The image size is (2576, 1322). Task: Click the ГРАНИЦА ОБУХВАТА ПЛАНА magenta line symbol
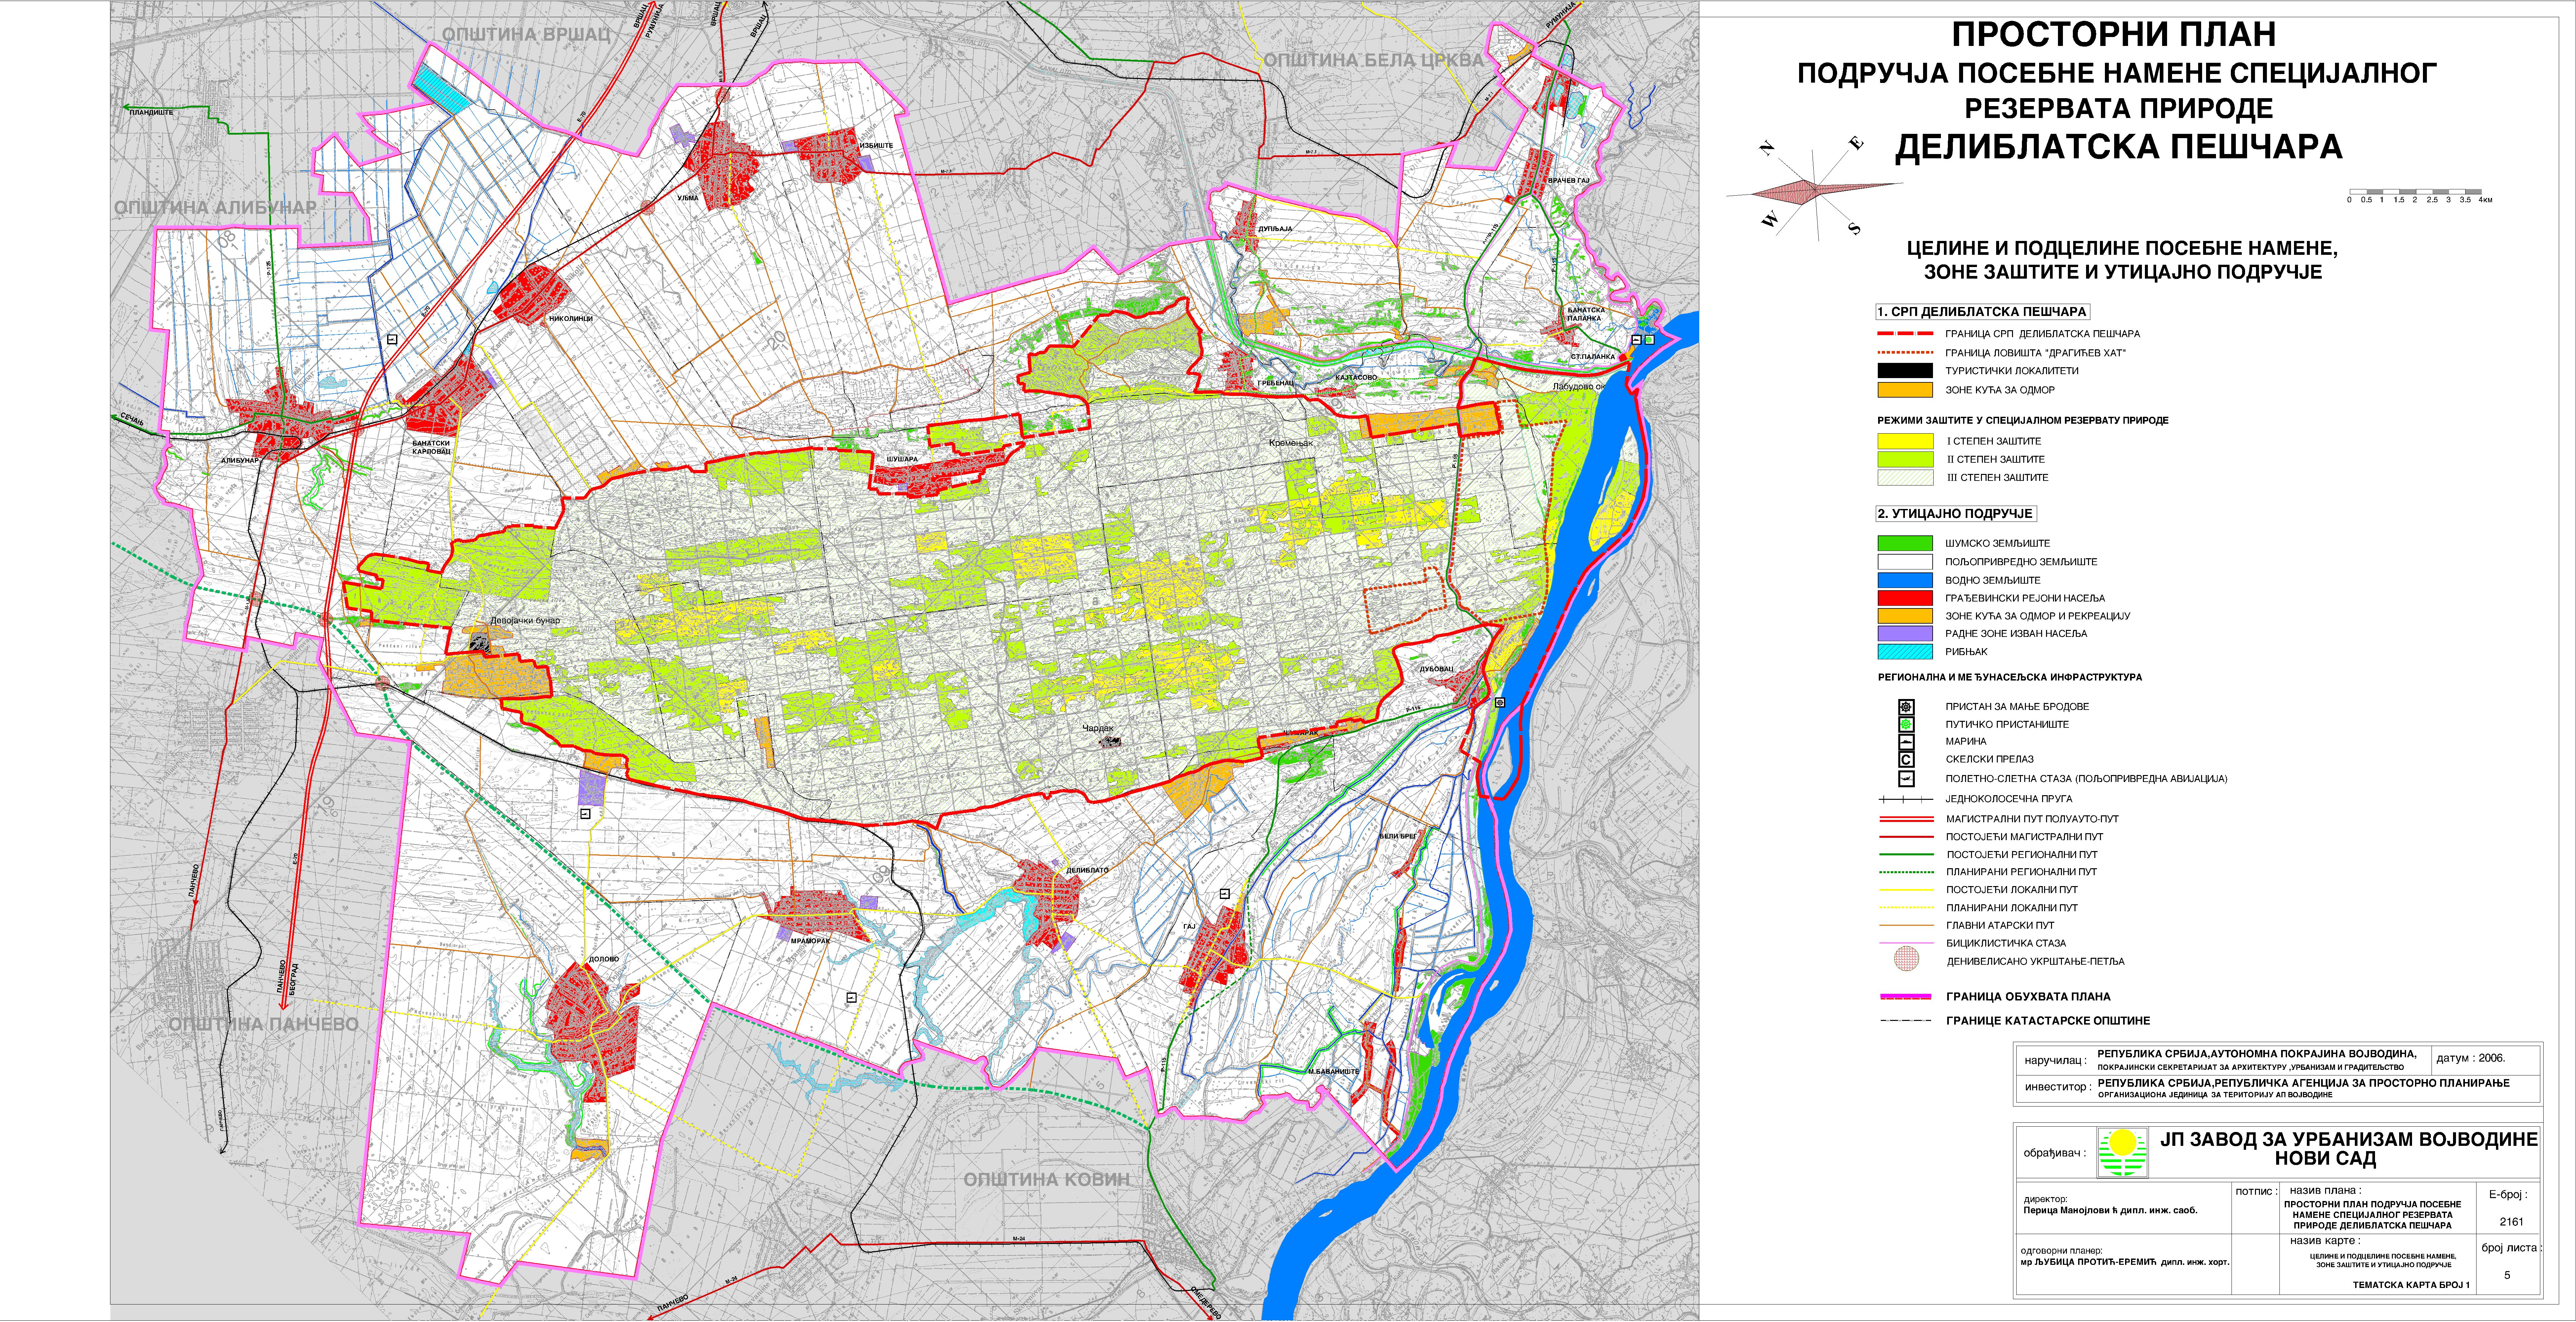(x=1906, y=997)
